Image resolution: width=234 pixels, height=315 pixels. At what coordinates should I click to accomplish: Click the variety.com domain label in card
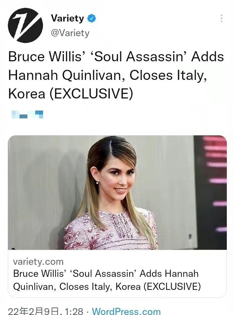[38, 262]
